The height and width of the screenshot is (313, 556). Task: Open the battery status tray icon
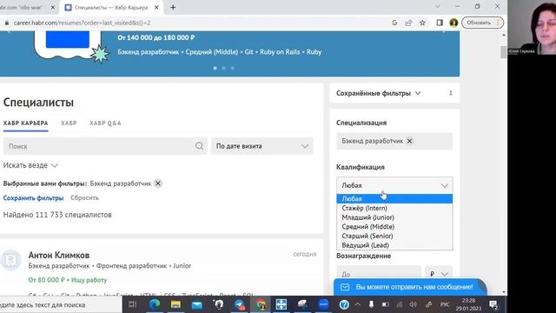[386, 304]
